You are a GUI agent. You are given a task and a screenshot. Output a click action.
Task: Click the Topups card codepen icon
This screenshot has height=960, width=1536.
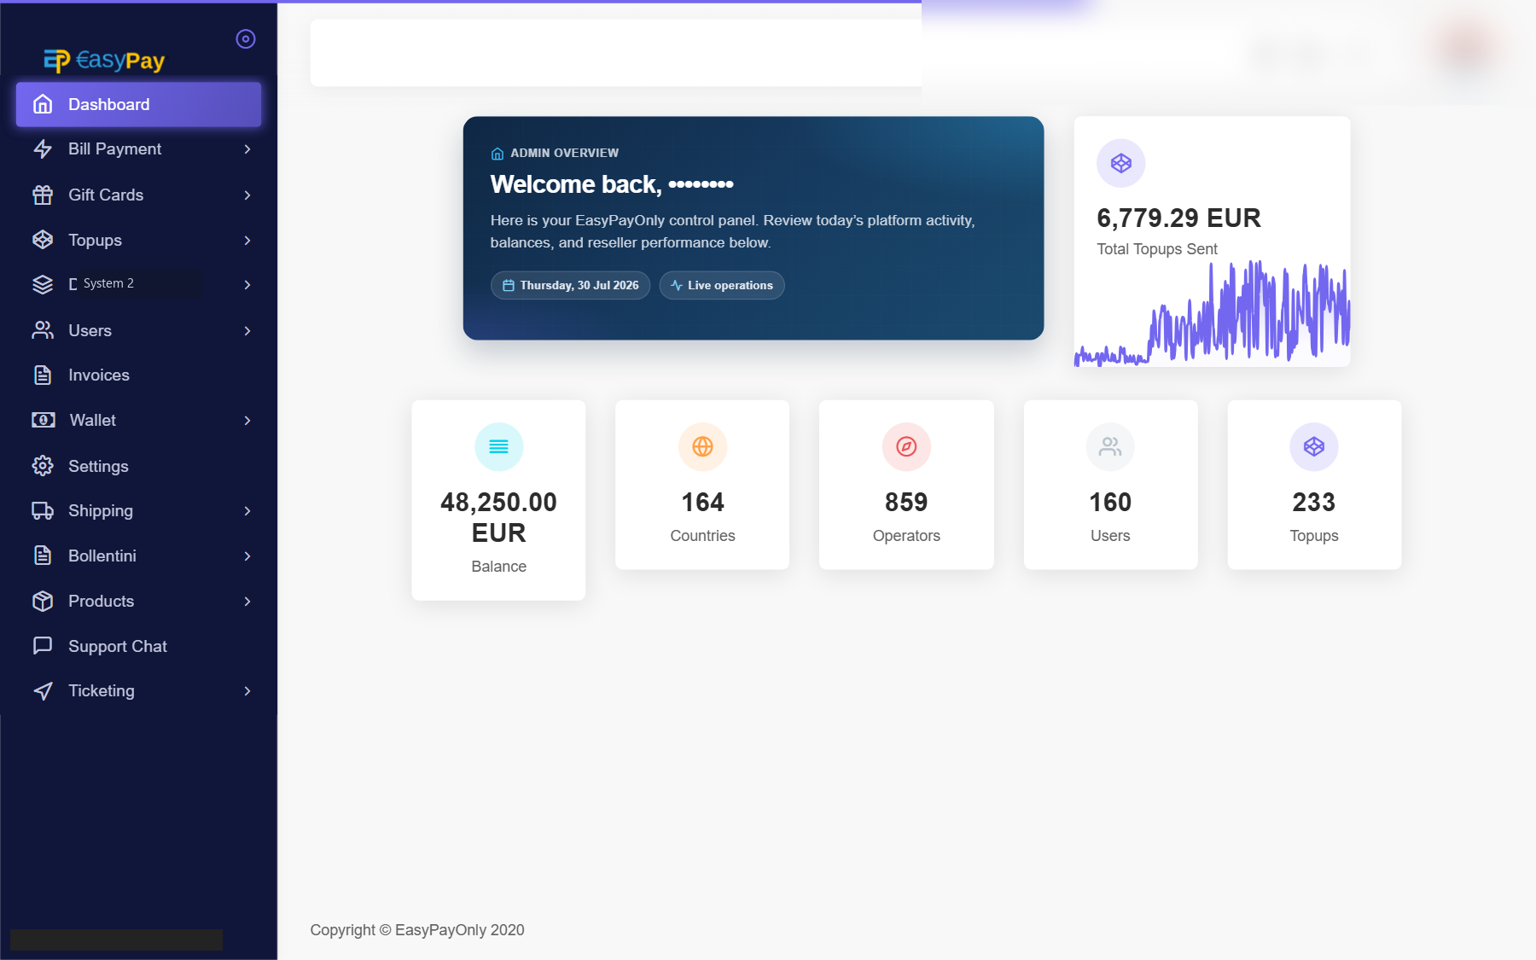click(x=1314, y=446)
